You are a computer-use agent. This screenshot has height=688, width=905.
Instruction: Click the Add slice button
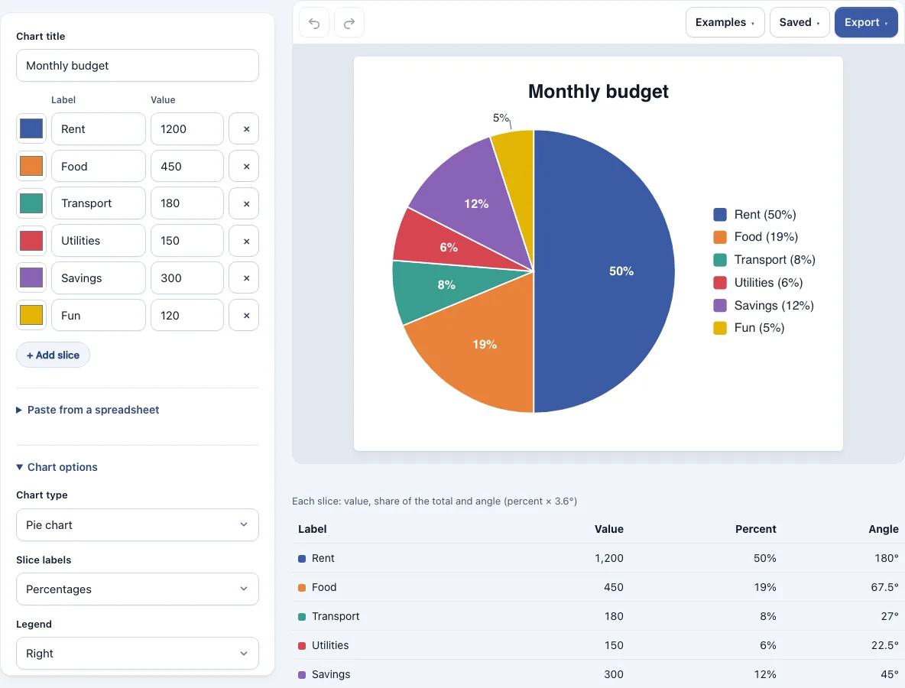[53, 355]
